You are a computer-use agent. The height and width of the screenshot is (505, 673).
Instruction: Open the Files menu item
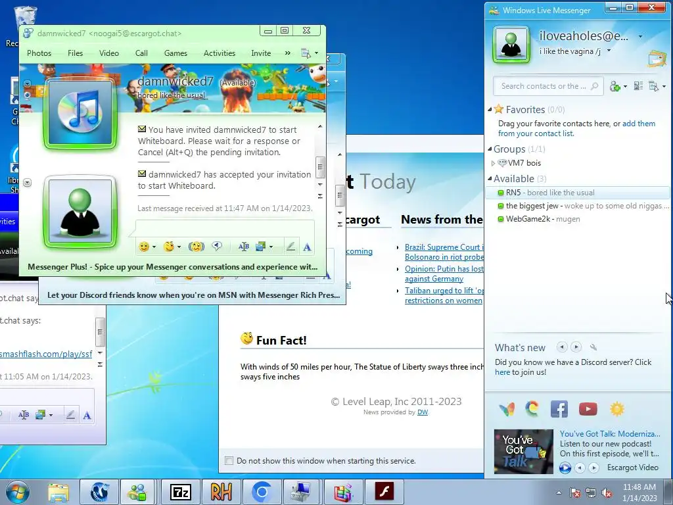pos(75,53)
